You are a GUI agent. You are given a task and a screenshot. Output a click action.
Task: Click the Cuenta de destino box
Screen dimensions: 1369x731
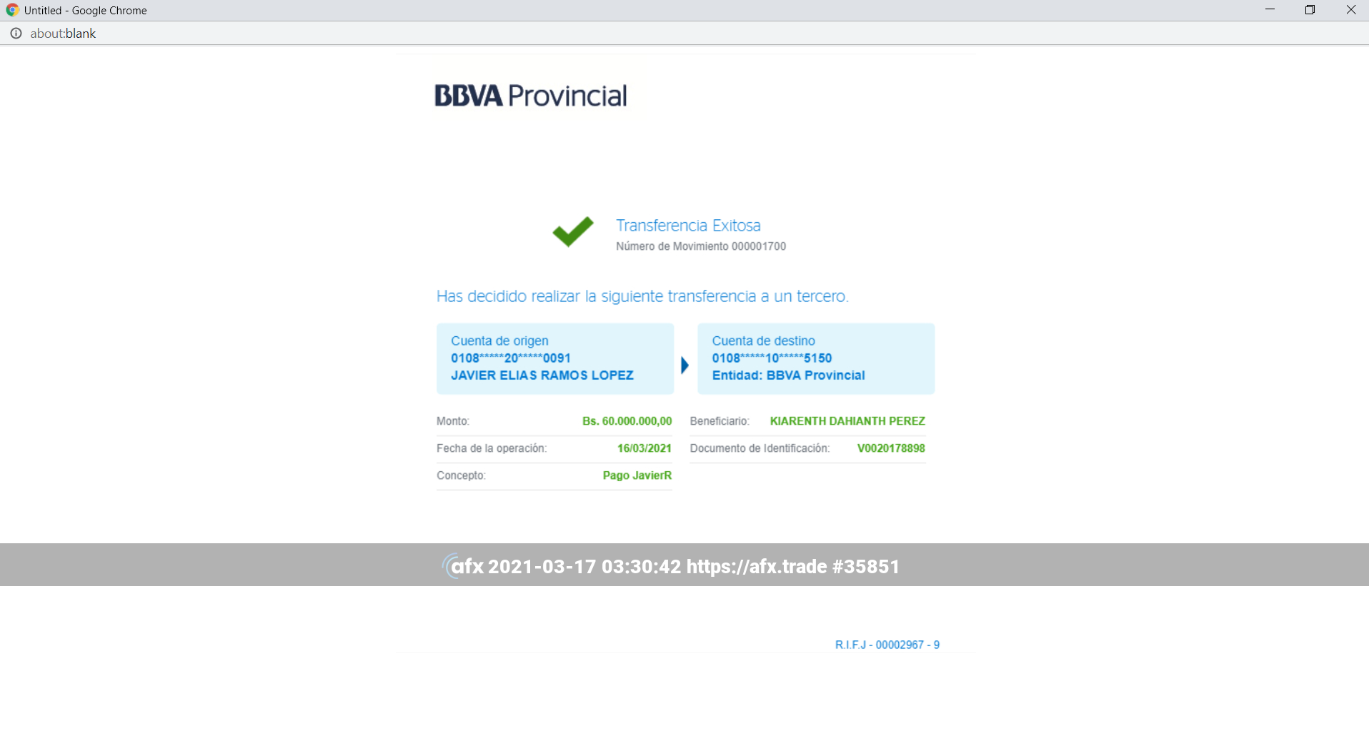point(815,358)
